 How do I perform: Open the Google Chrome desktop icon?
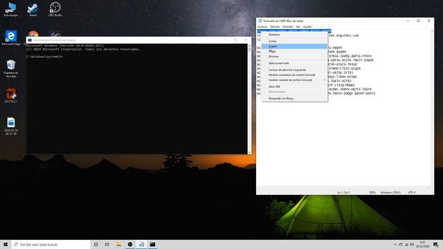33,34
